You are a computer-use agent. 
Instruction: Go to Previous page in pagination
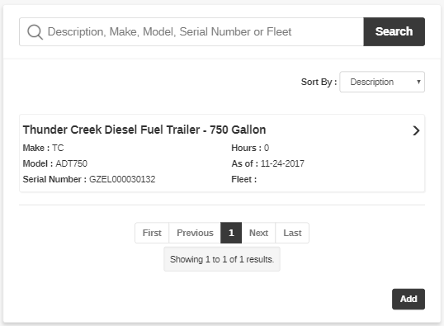(x=195, y=233)
